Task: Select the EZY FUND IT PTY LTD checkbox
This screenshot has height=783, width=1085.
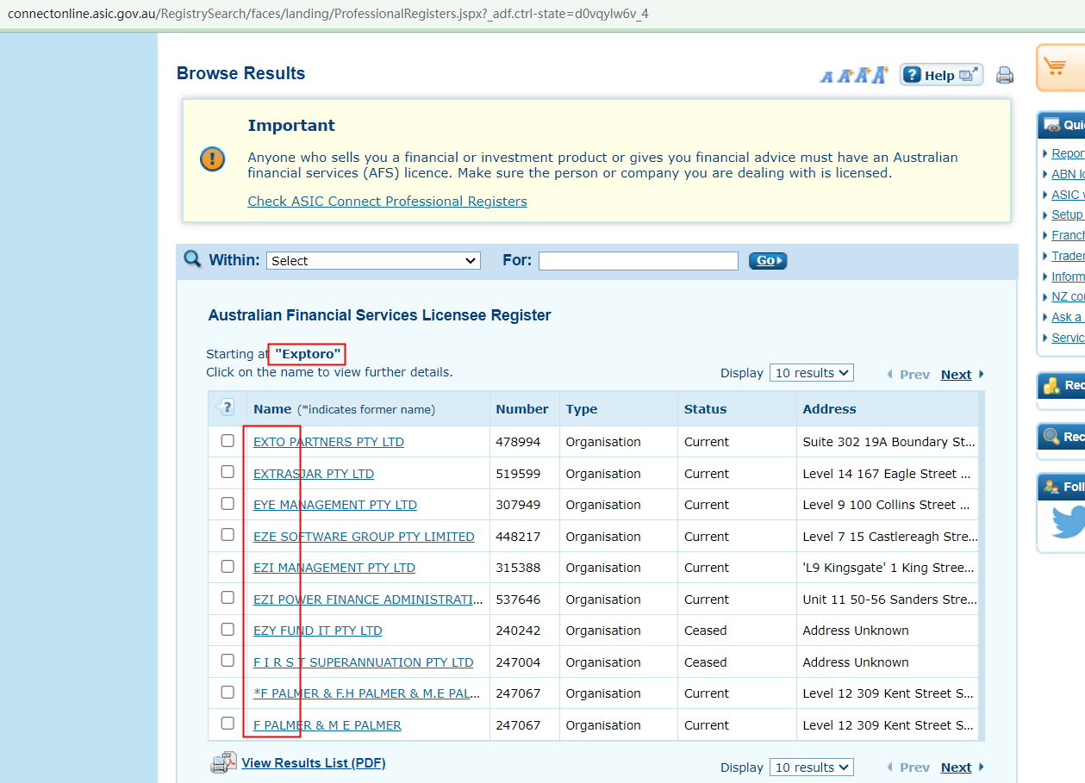Action: (x=228, y=630)
